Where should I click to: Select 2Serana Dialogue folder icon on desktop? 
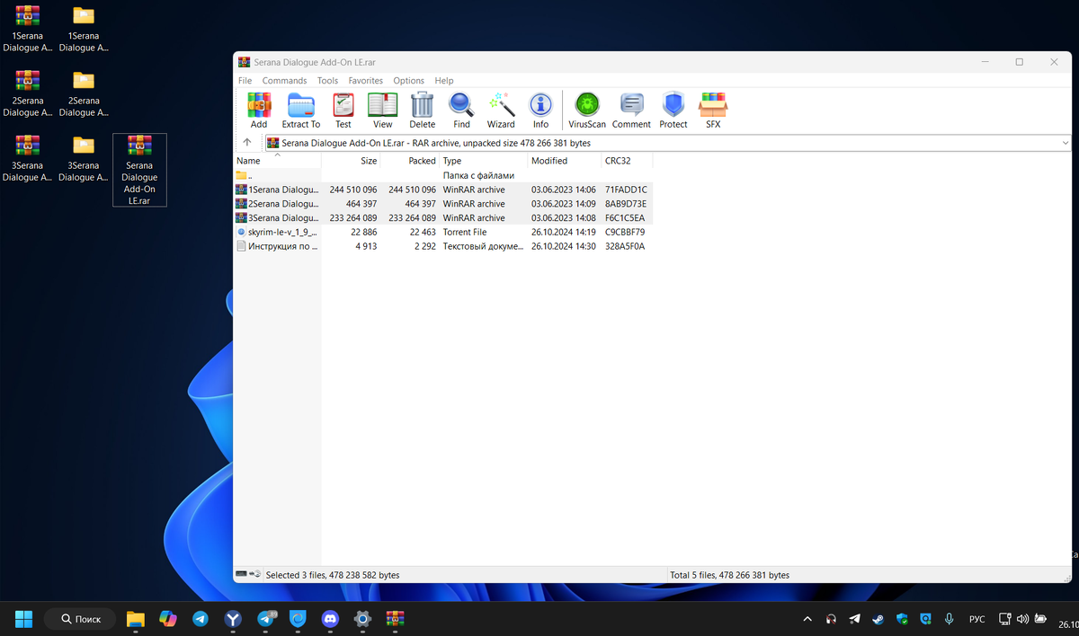[84, 93]
